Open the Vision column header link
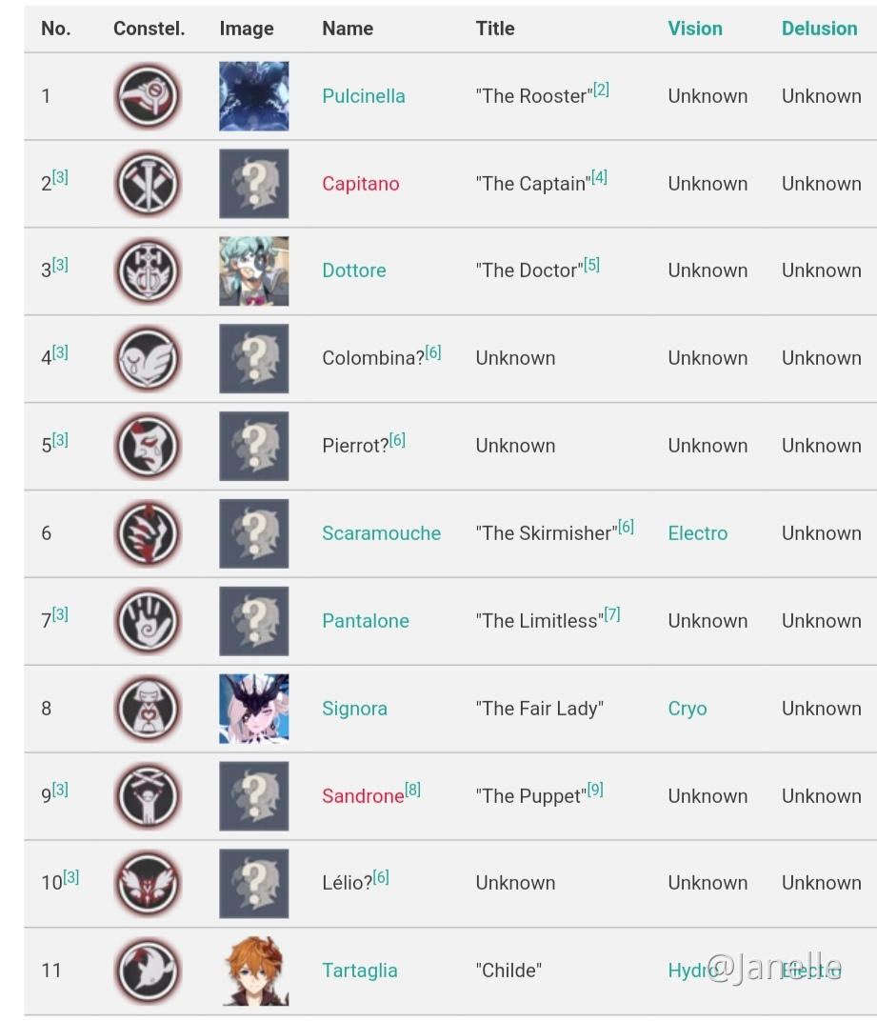Screen dimensions: 877x1022 tap(695, 29)
